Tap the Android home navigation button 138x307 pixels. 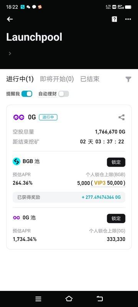[x=69, y=299]
